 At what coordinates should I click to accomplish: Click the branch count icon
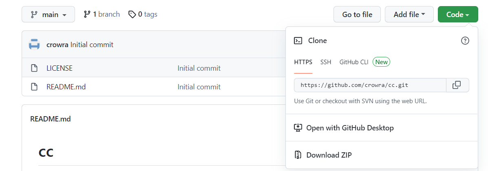(x=87, y=15)
